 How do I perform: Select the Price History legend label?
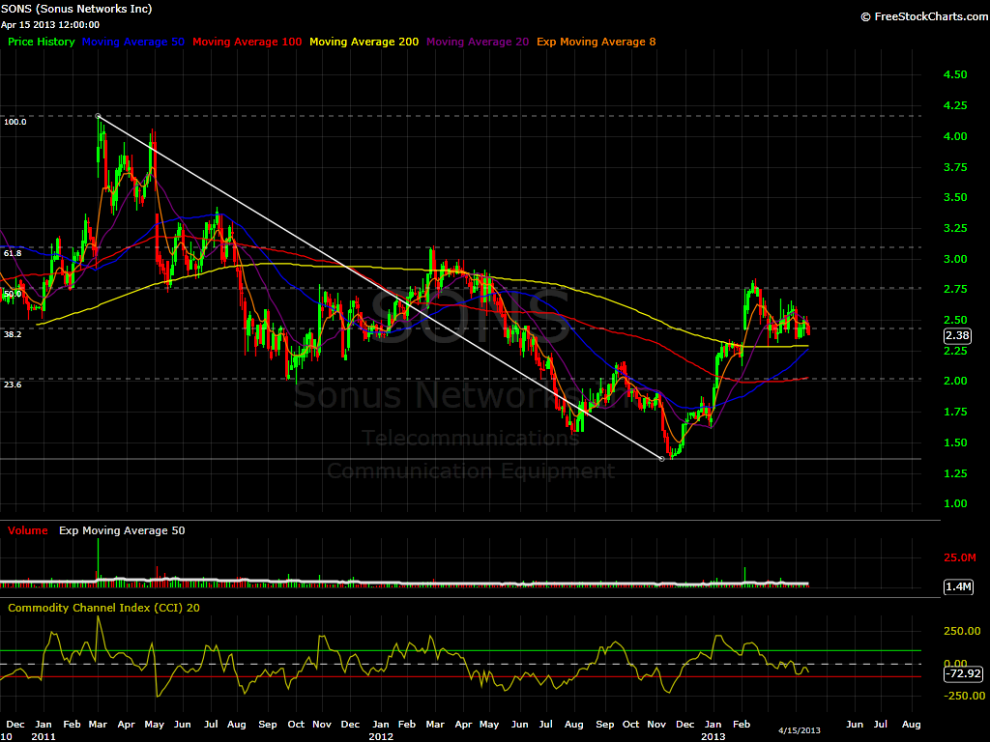tap(41, 42)
